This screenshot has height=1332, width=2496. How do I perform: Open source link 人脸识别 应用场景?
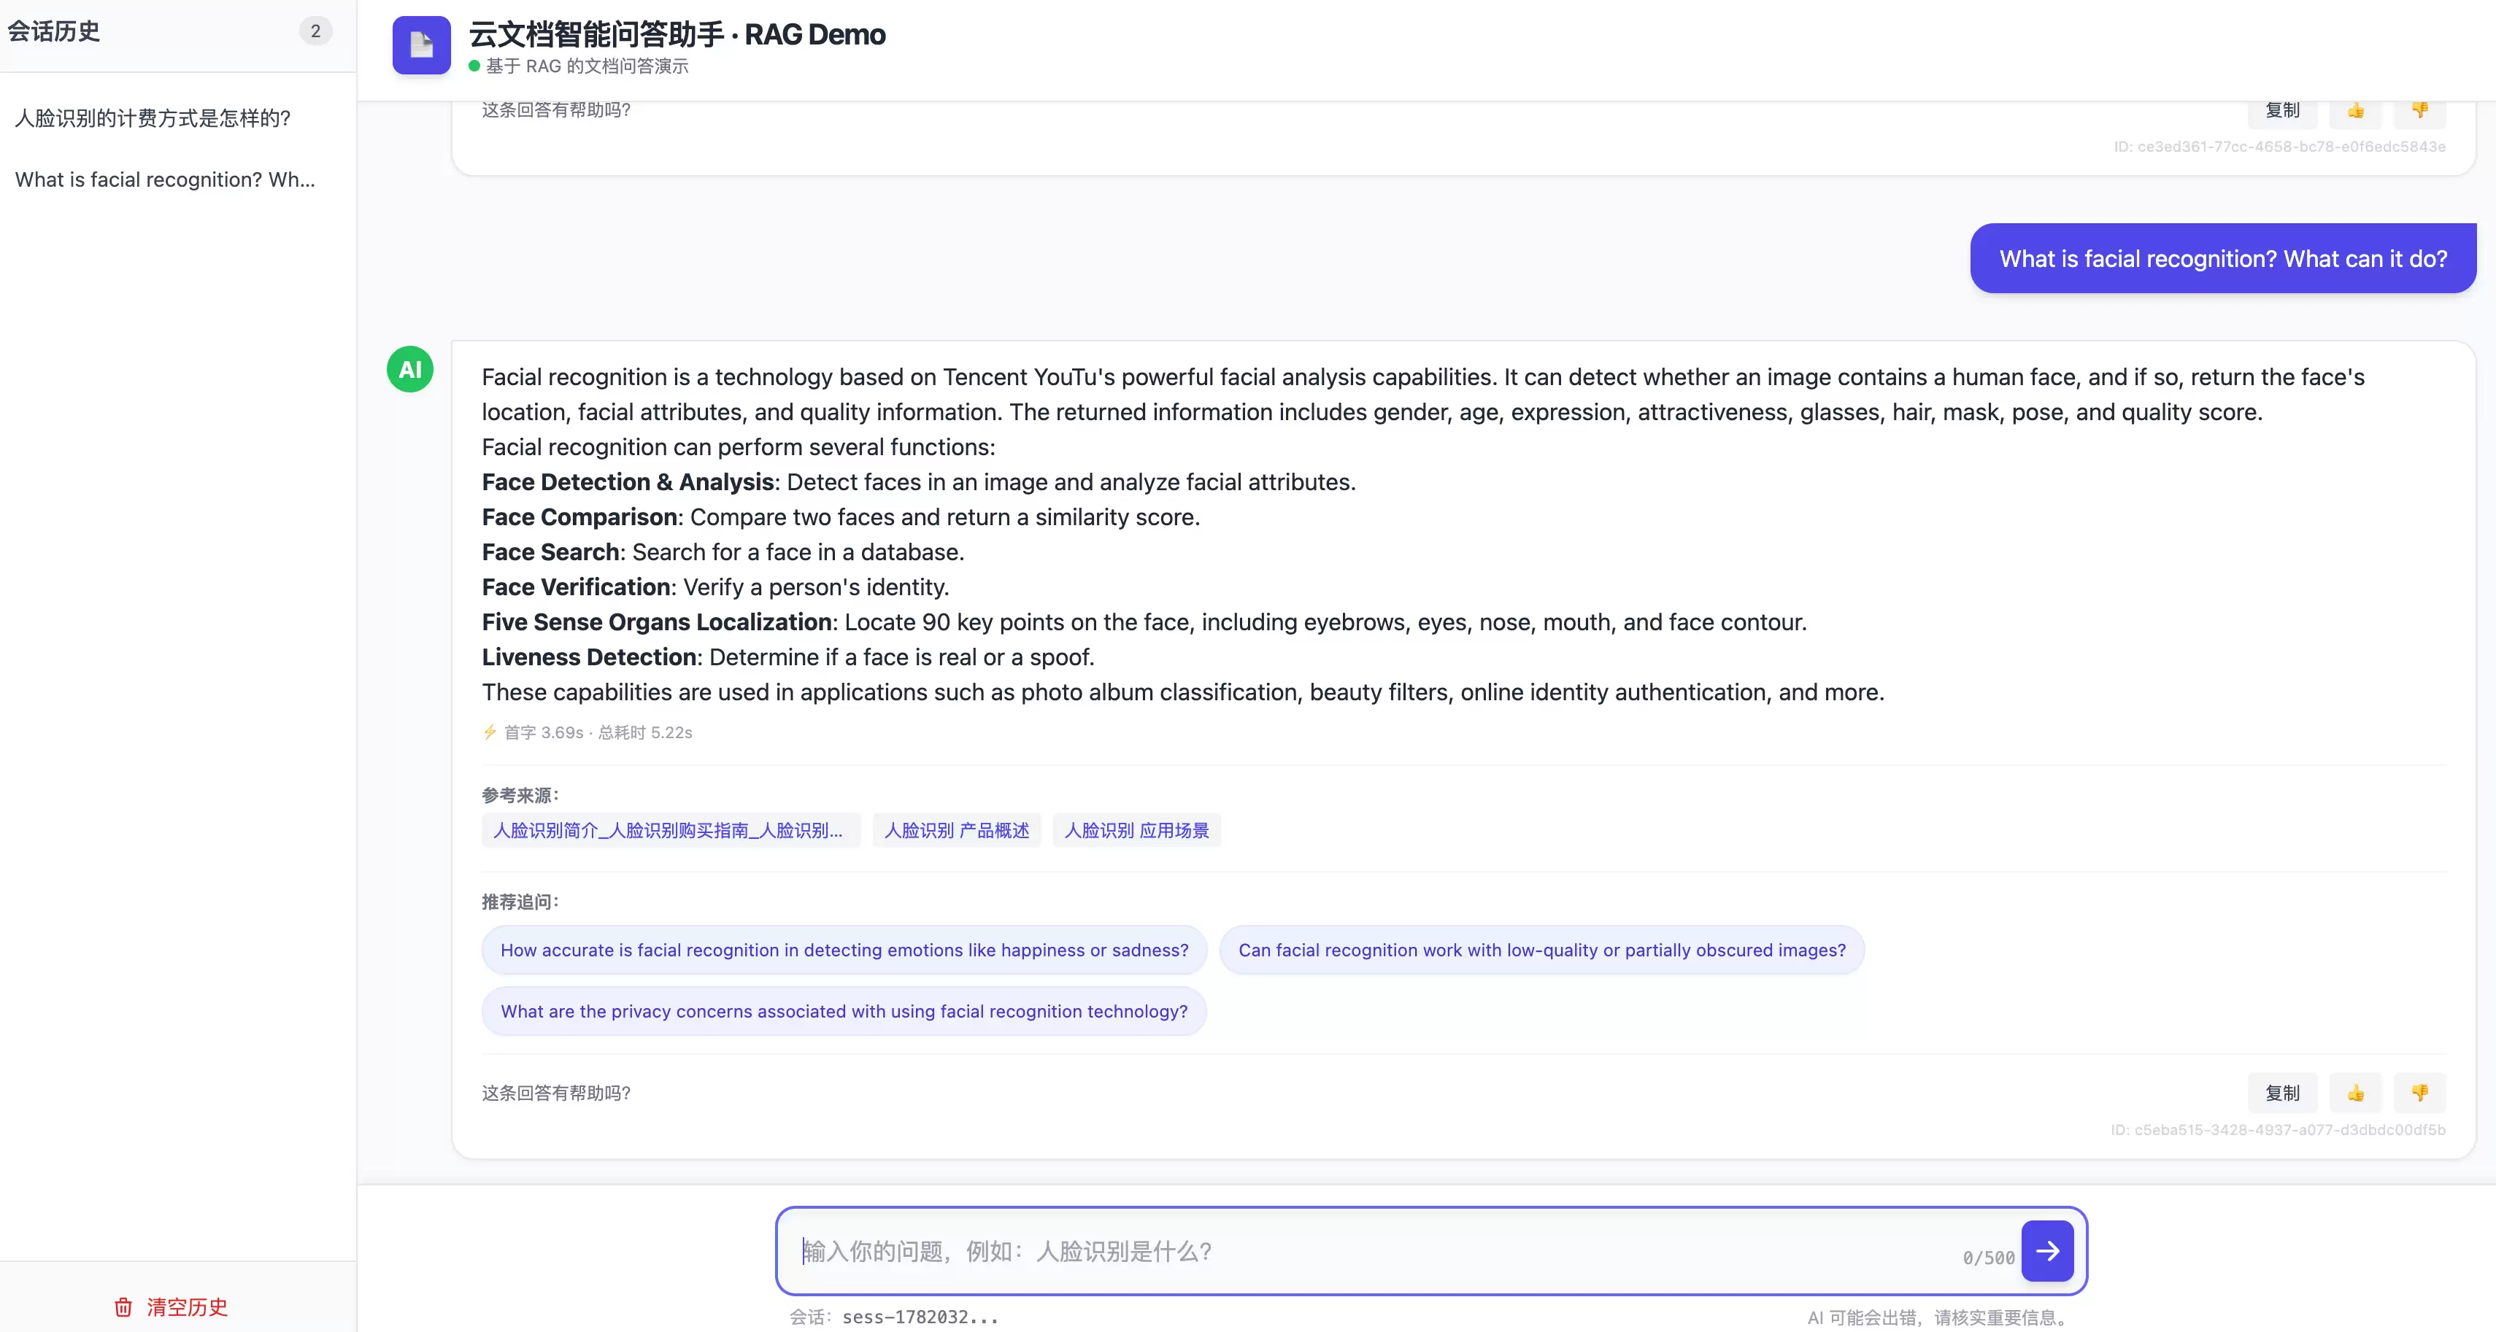point(1136,830)
